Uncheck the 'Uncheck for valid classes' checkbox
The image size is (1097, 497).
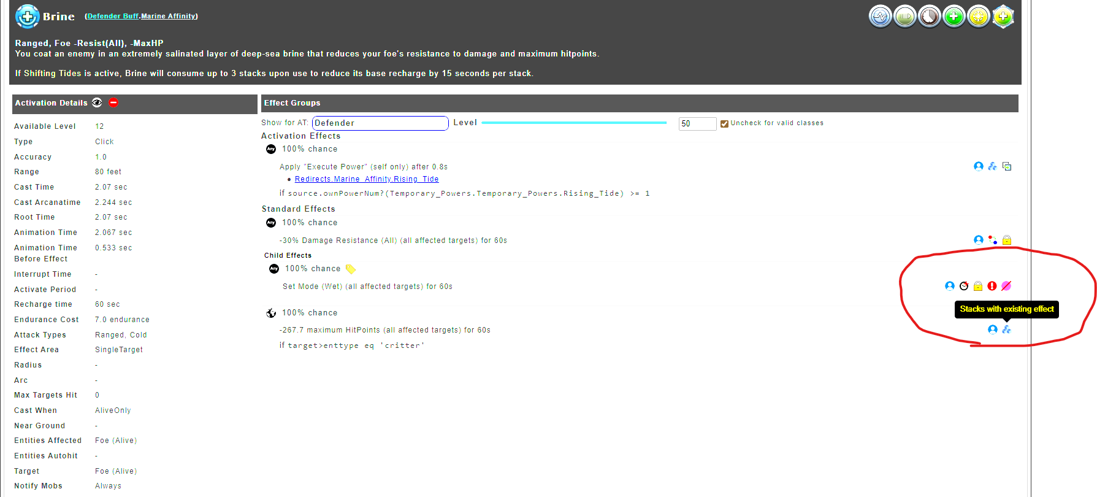click(724, 123)
